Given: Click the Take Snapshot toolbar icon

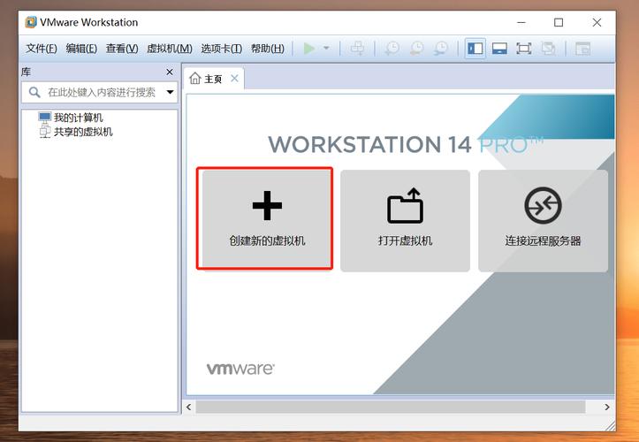Looking at the screenshot, I should pyautogui.click(x=392, y=49).
